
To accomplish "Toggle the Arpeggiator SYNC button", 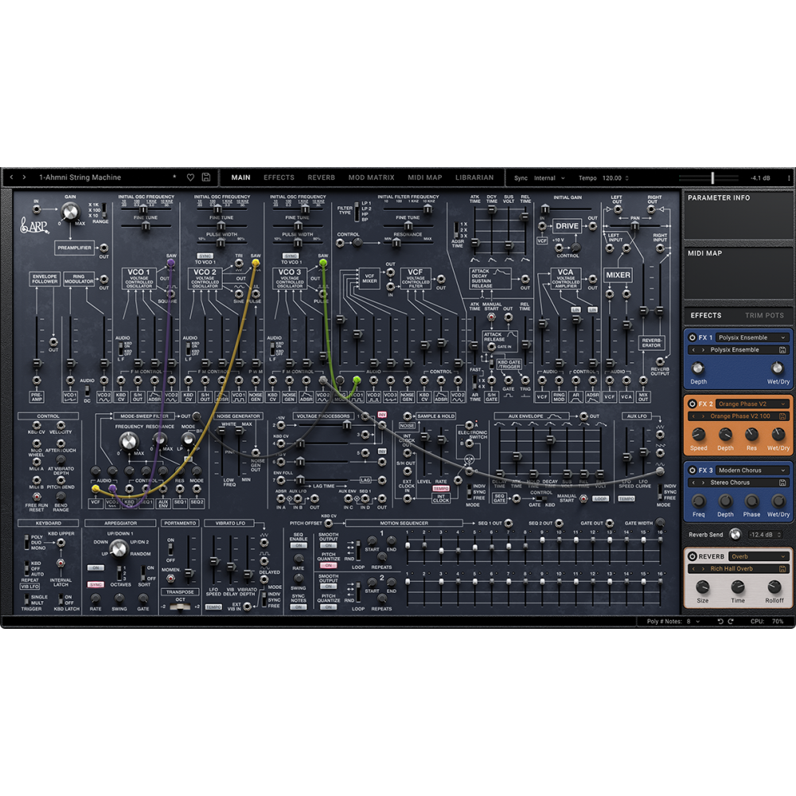I will 96,584.
